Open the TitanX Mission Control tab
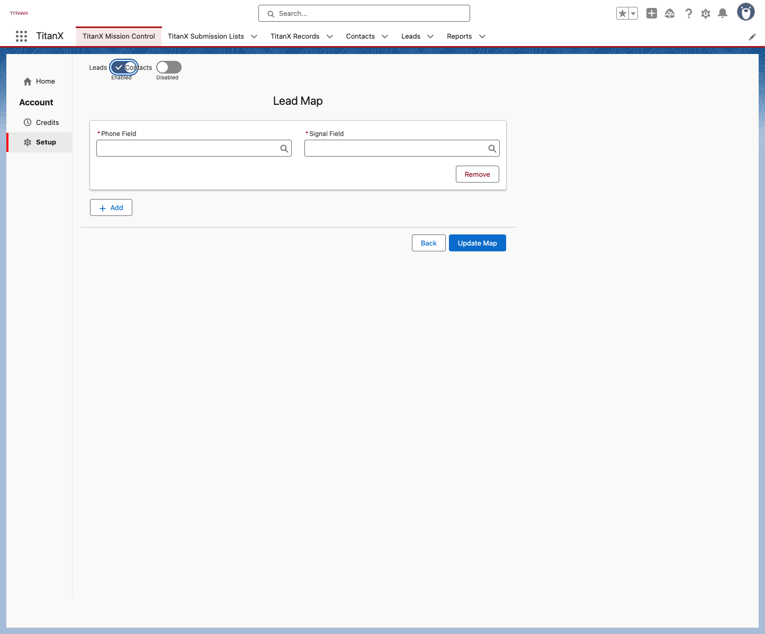The image size is (765, 634). pyautogui.click(x=119, y=37)
